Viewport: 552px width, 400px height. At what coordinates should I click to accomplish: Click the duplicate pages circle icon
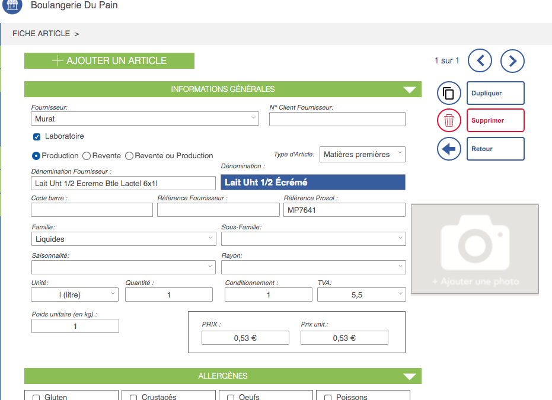coord(449,94)
